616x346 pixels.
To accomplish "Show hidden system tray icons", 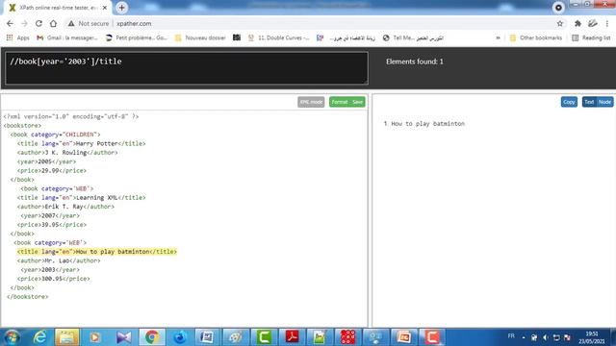I will [524, 337].
